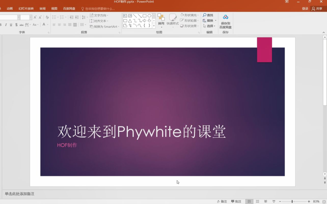The height and width of the screenshot is (204, 327).
Task: Click the increase font size button
Action: pyautogui.click(x=35, y=17)
